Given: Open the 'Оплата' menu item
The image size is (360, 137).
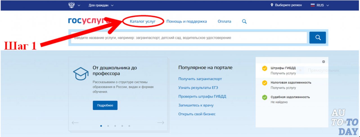Looking at the screenshot, I should tap(224, 21).
